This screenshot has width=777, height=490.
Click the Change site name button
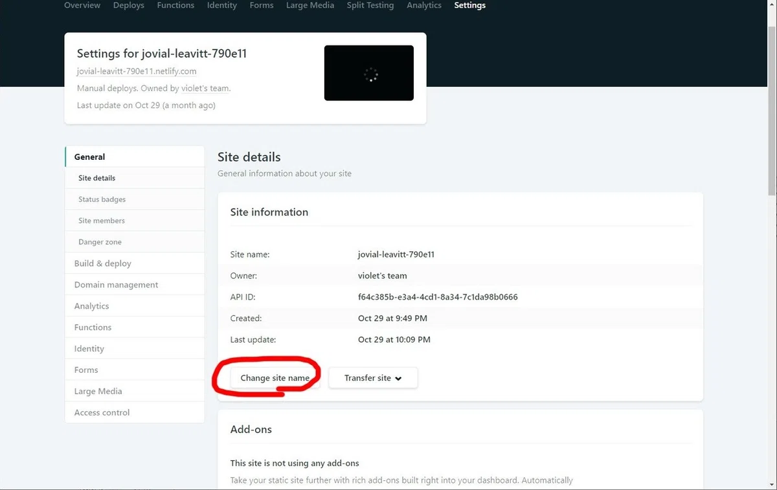(x=275, y=378)
